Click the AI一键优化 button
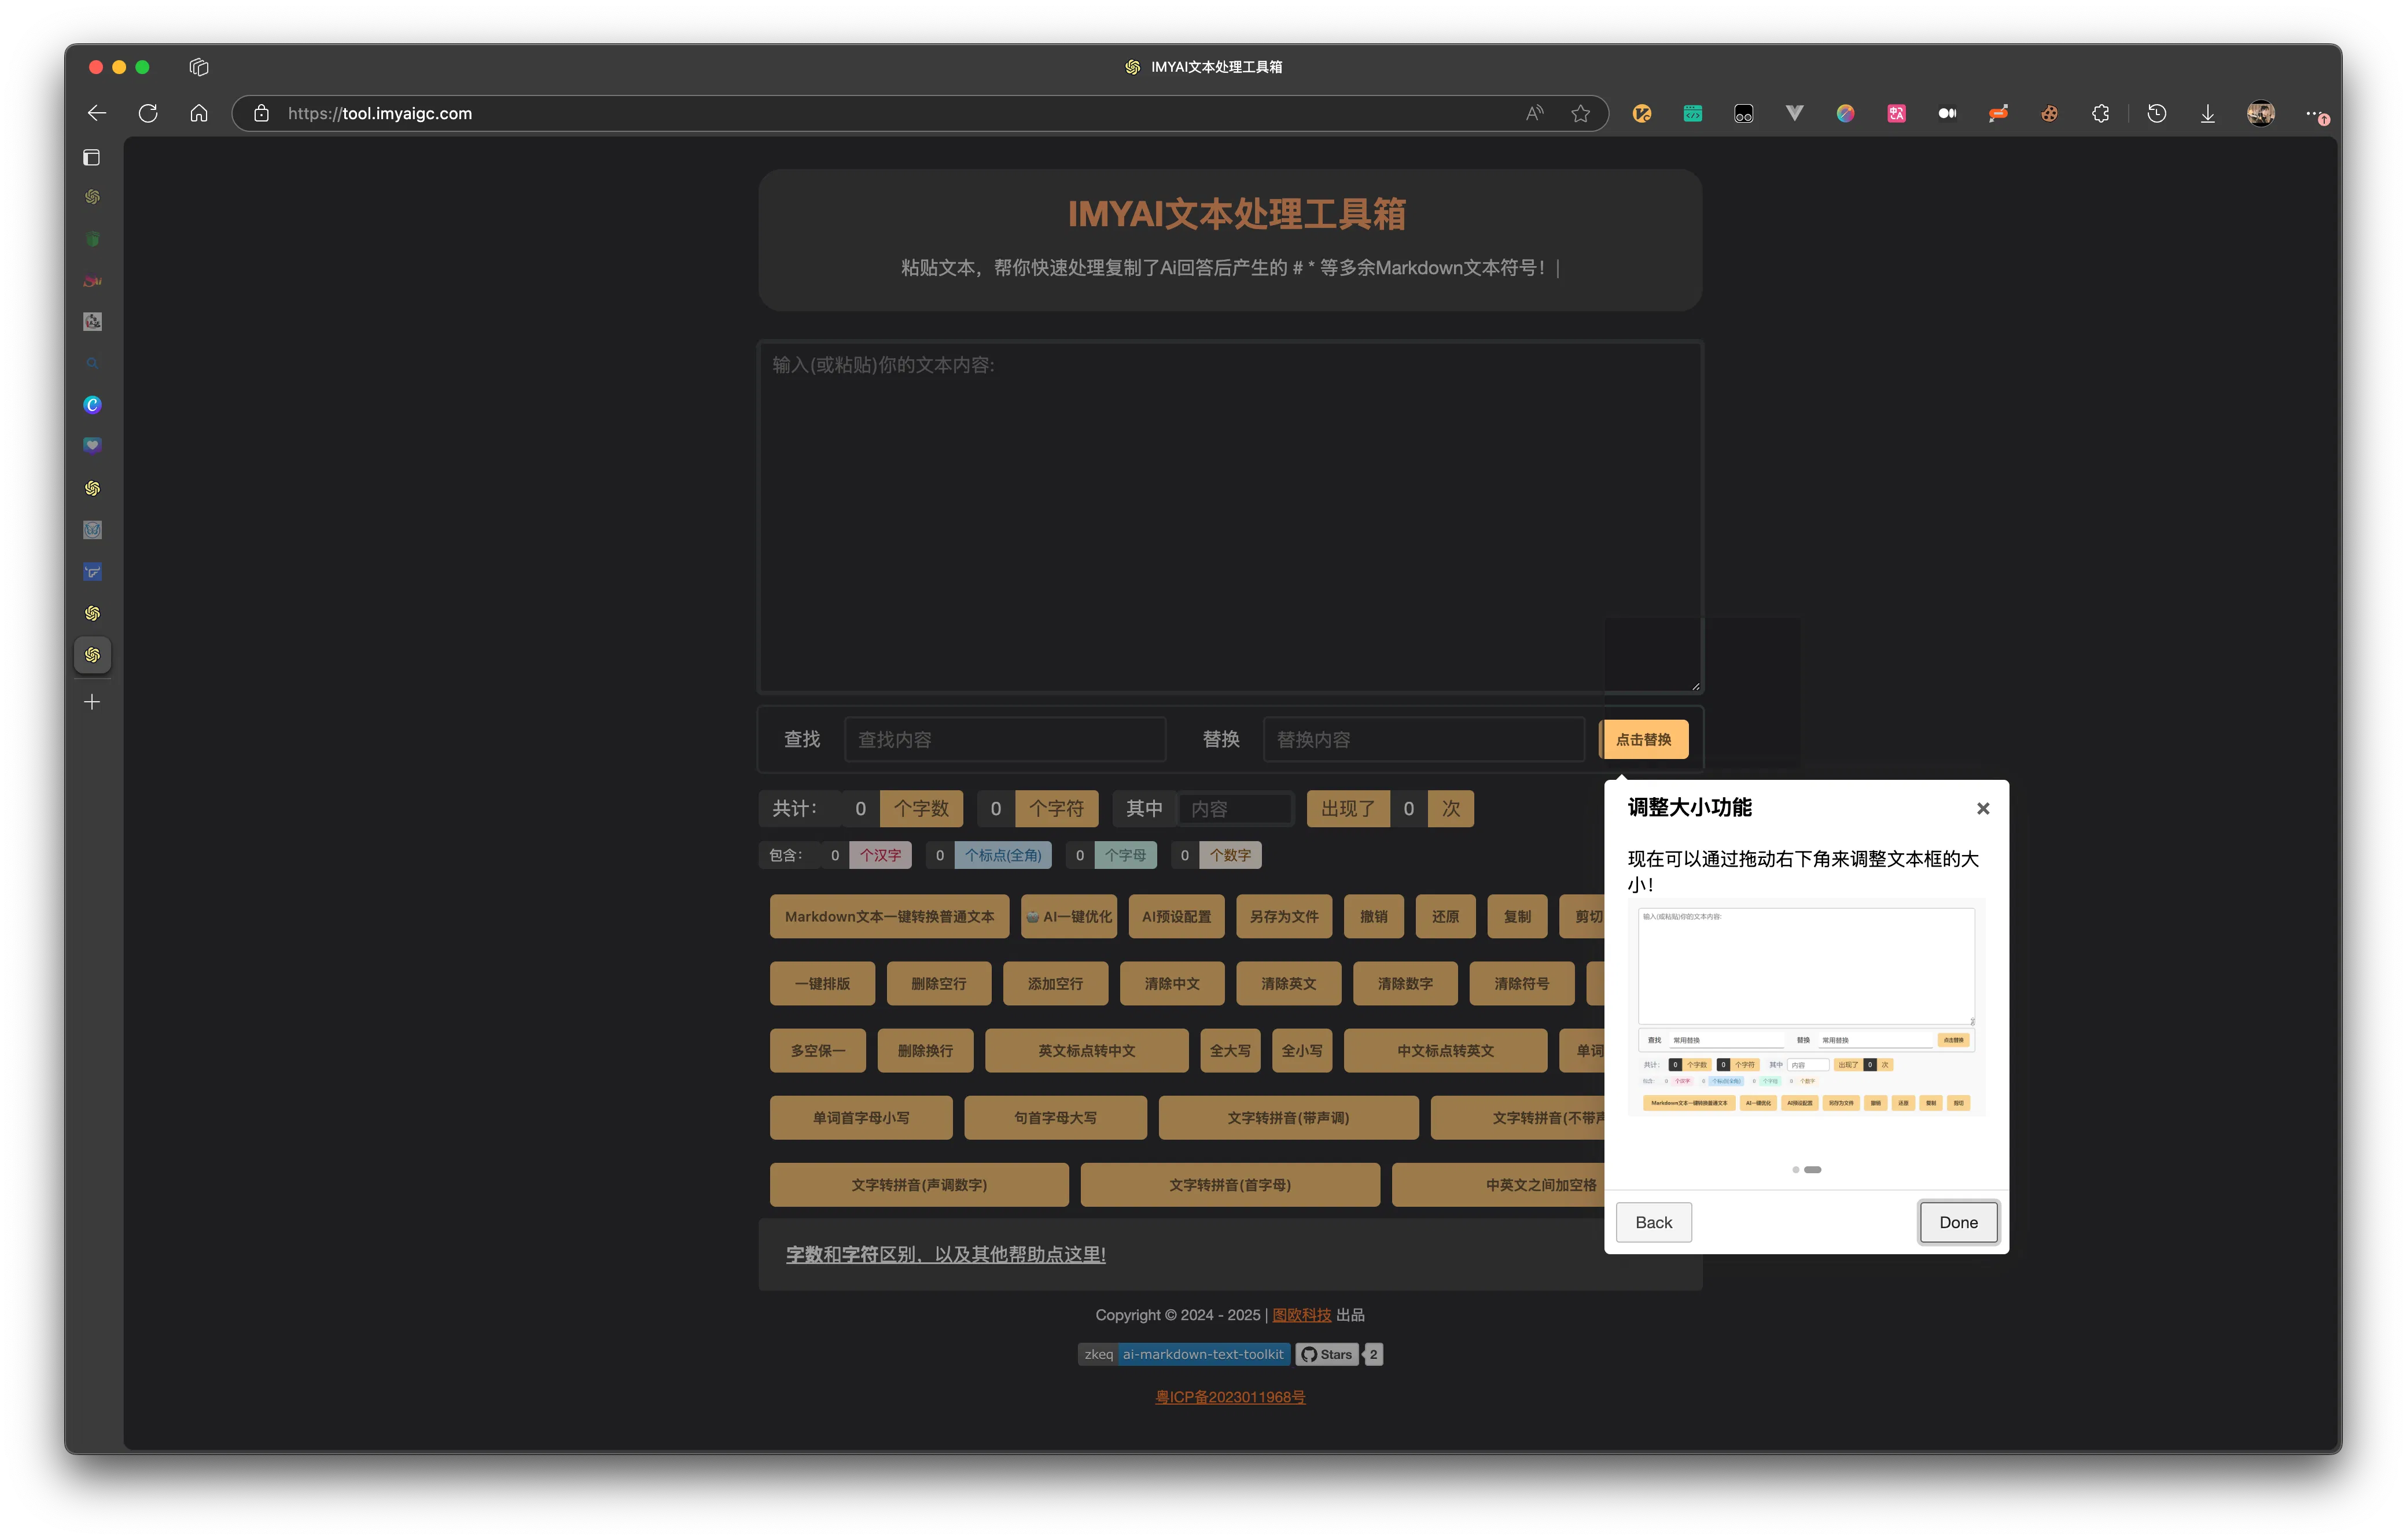 point(1068,916)
